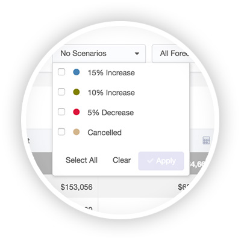Click the red dot beside 5% Decrease
Screen dimensions: 241x241
(76, 112)
